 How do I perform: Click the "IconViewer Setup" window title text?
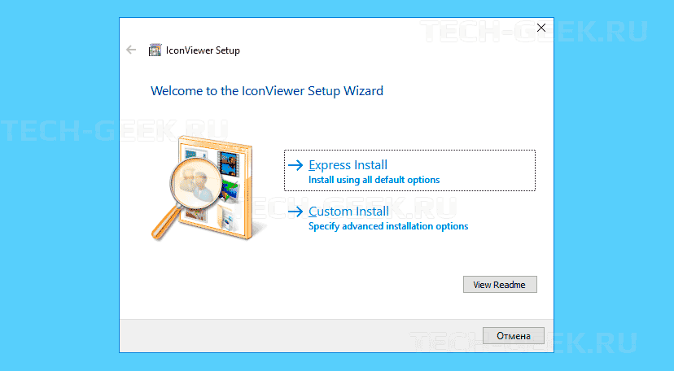click(x=203, y=50)
